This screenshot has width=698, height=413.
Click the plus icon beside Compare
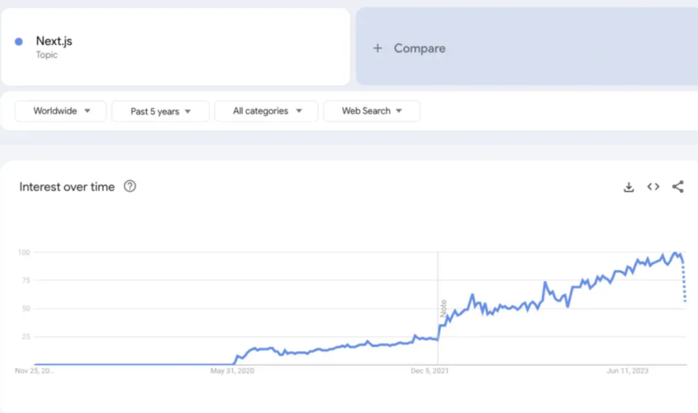tap(378, 48)
